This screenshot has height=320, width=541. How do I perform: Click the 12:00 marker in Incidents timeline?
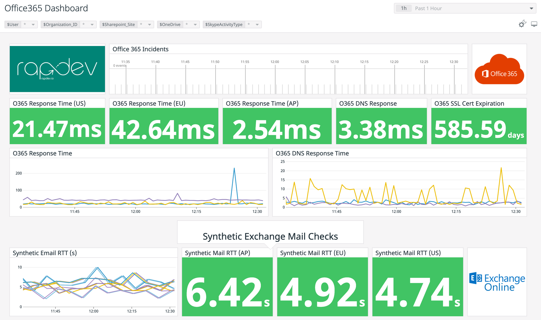click(275, 62)
